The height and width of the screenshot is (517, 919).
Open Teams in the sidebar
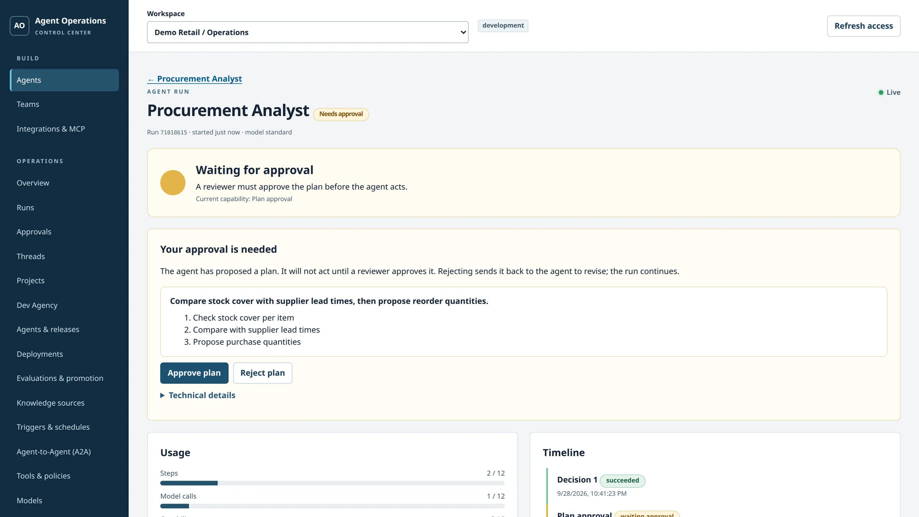point(64,104)
